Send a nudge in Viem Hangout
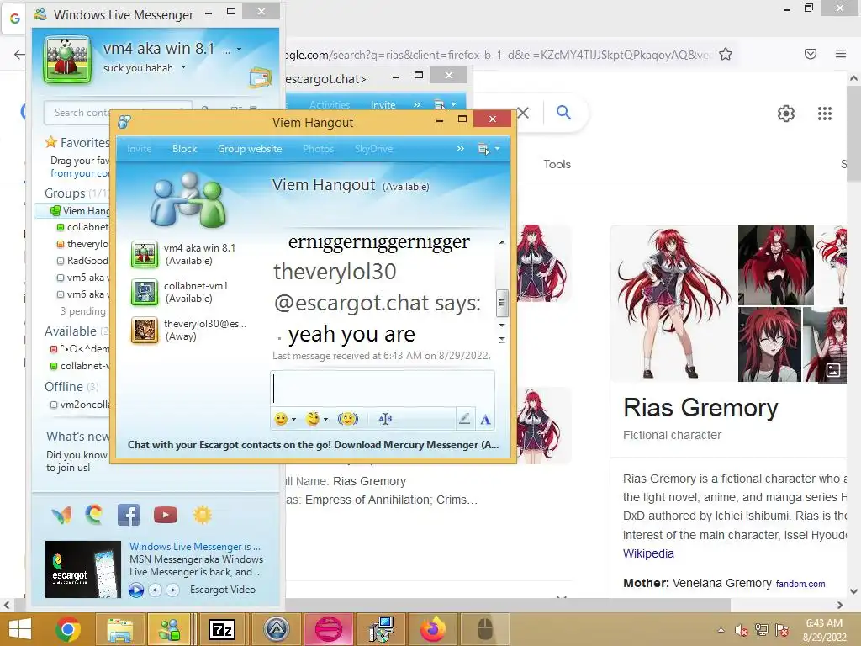The height and width of the screenshot is (646, 861). [x=347, y=419]
